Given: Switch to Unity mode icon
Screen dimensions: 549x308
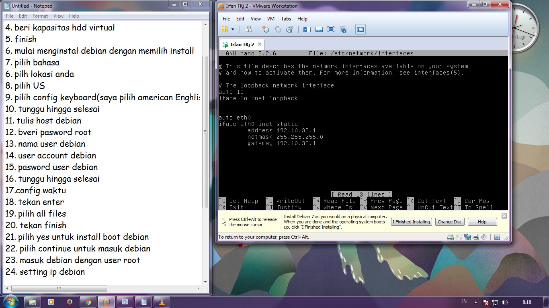Looking at the screenshot, I should click(x=343, y=29).
